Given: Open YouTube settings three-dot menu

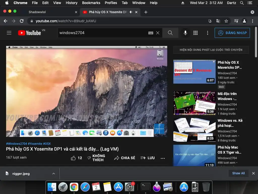Looking at the screenshot, I should point(208,33).
